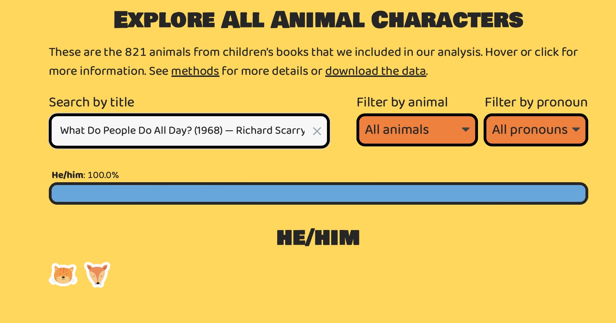The height and width of the screenshot is (323, 616).
Task: Click the Filter by animal label
Action: click(402, 102)
